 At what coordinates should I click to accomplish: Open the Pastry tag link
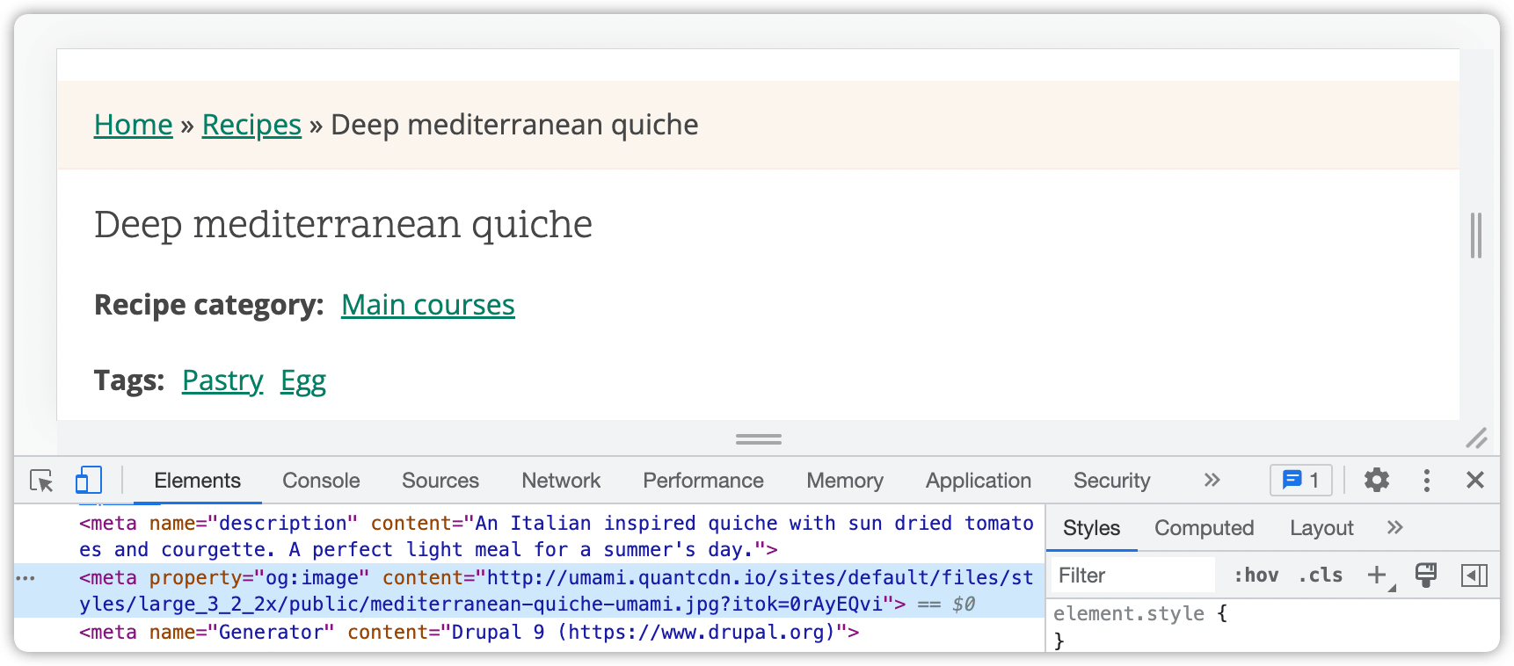[x=222, y=380]
